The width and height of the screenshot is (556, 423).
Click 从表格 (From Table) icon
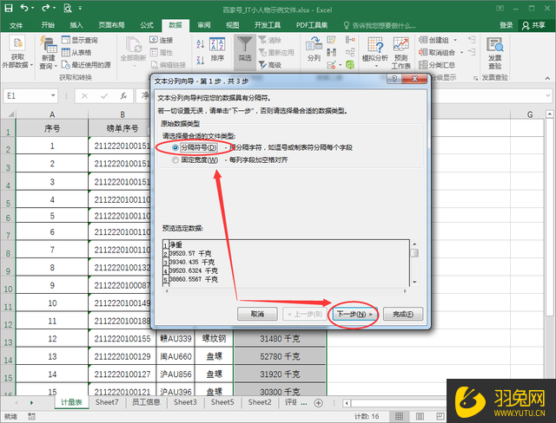pos(66,52)
